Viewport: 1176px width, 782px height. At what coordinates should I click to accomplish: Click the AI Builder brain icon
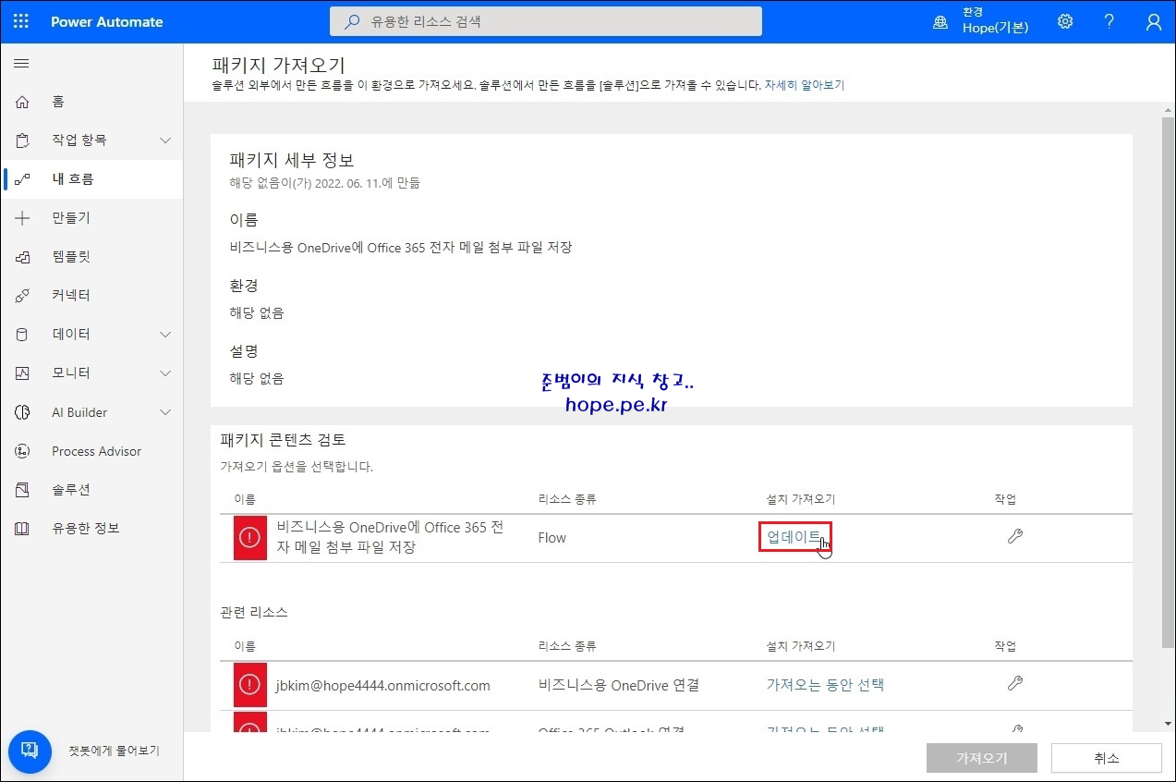coord(22,412)
